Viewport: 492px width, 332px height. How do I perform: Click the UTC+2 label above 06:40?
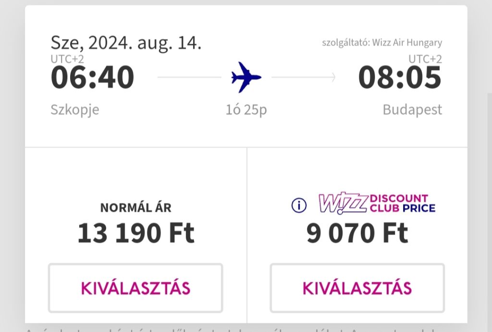click(67, 59)
